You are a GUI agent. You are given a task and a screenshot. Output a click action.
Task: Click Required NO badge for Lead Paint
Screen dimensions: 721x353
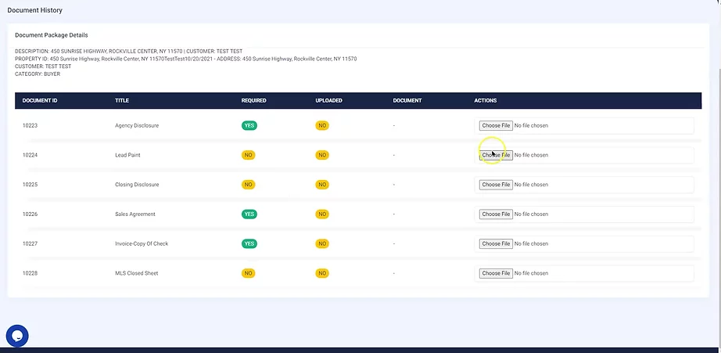pyautogui.click(x=249, y=155)
